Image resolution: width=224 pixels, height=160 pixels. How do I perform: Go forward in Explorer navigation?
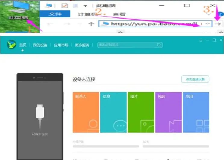(x=67, y=24)
